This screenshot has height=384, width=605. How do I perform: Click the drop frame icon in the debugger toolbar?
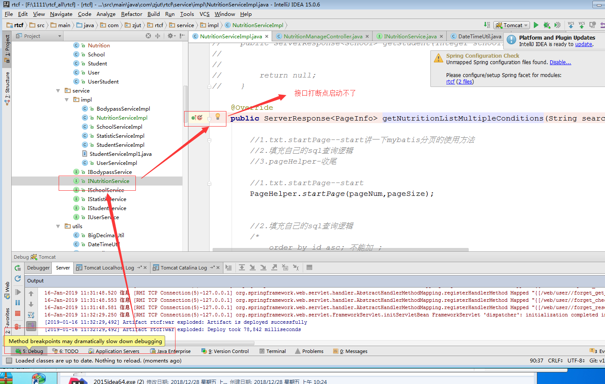click(285, 267)
